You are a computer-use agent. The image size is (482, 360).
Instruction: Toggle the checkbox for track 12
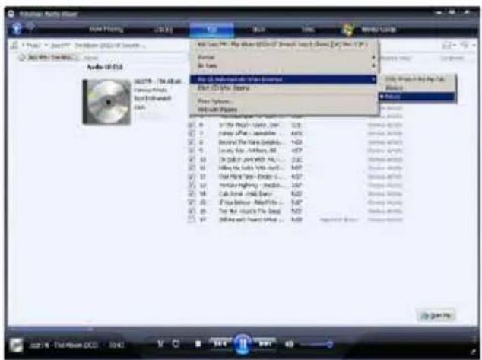(x=191, y=177)
